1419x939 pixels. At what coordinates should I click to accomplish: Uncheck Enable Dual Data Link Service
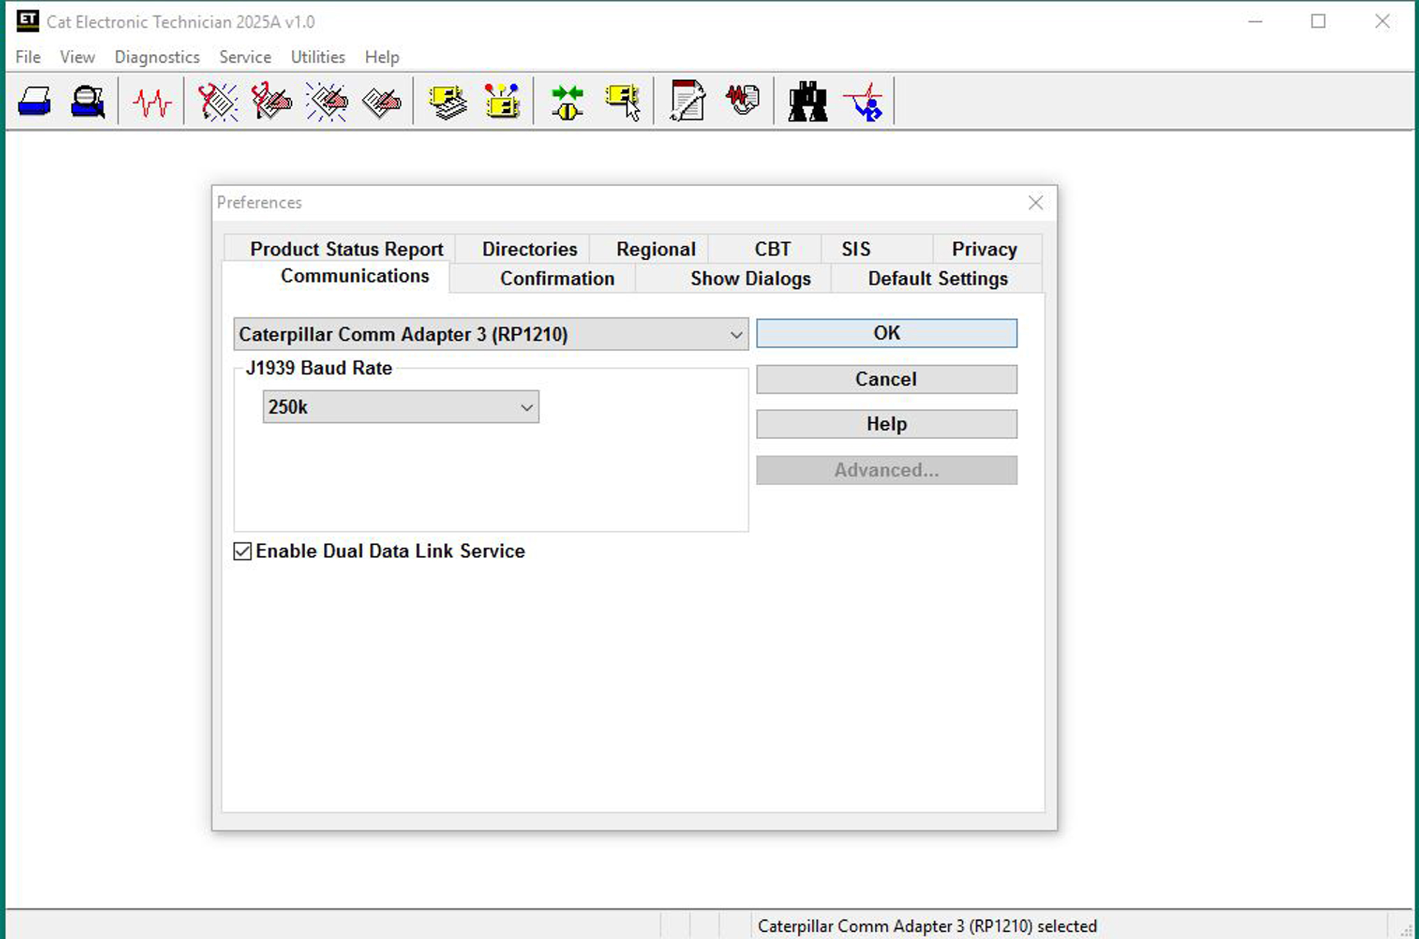tap(243, 551)
